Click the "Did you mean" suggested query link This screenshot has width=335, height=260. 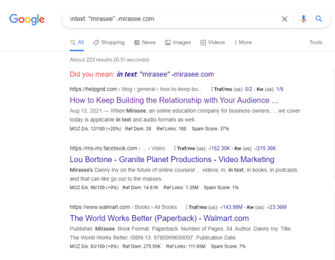pyautogui.click(x=165, y=74)
